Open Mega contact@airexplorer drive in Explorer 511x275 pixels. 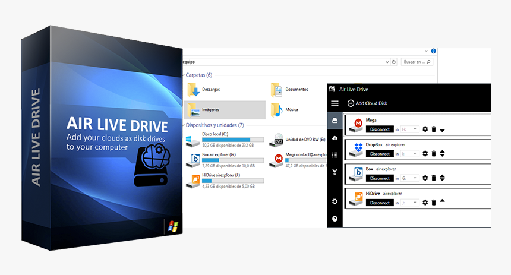[x=298, y=160]
